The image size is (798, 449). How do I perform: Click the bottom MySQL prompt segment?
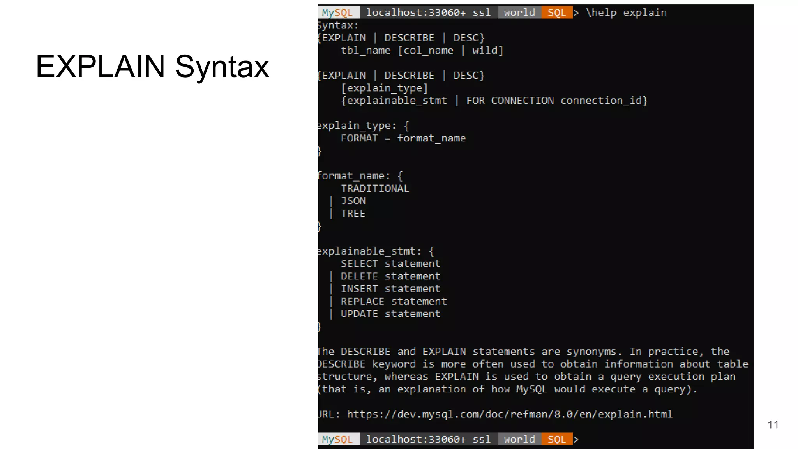[x=338, y=439]
